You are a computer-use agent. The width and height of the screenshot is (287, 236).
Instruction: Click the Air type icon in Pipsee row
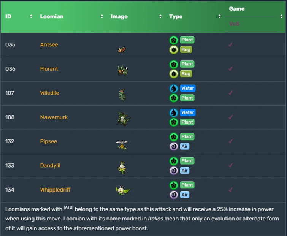click(174, 146)
